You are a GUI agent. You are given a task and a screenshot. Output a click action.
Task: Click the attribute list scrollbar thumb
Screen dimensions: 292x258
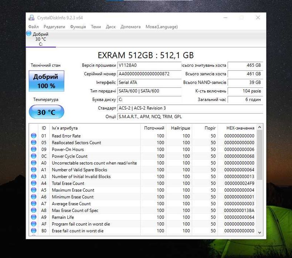click(x=259, y=155)
